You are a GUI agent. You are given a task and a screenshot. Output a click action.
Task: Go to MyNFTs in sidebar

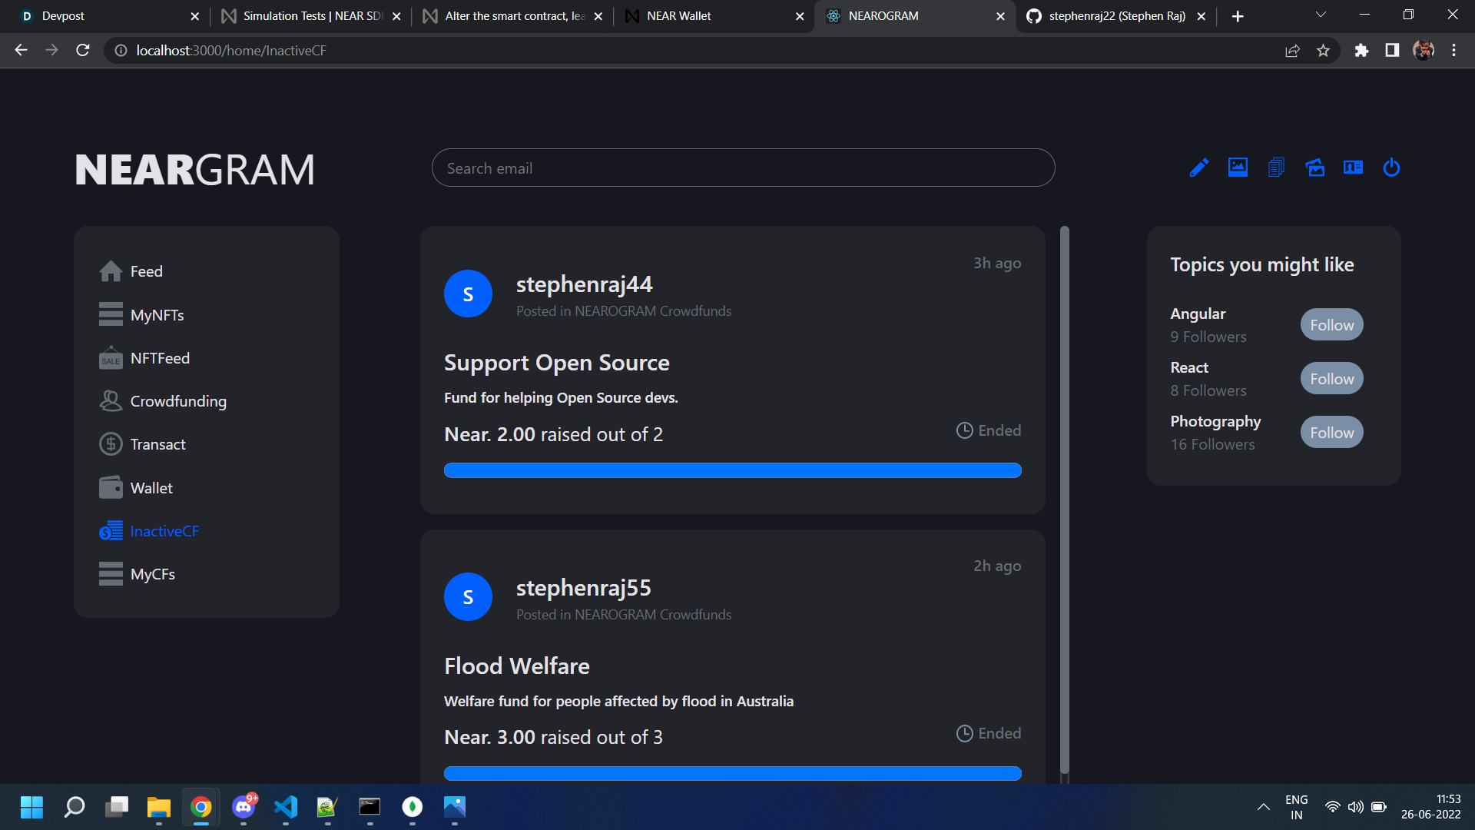point(156,315)
